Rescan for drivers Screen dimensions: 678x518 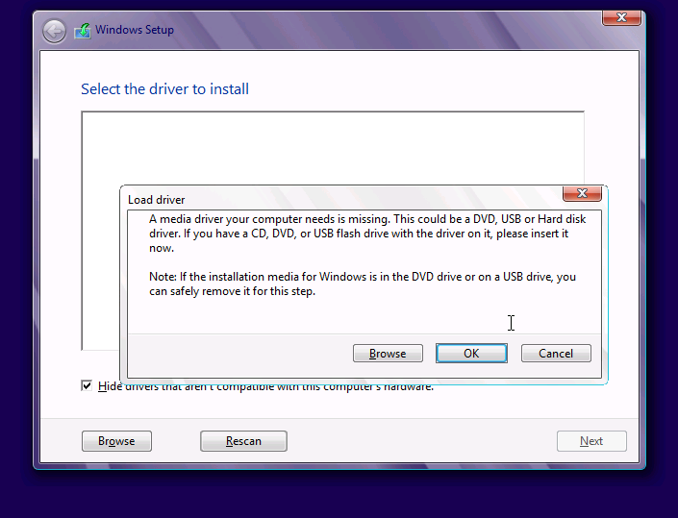[x=243, y=441]
